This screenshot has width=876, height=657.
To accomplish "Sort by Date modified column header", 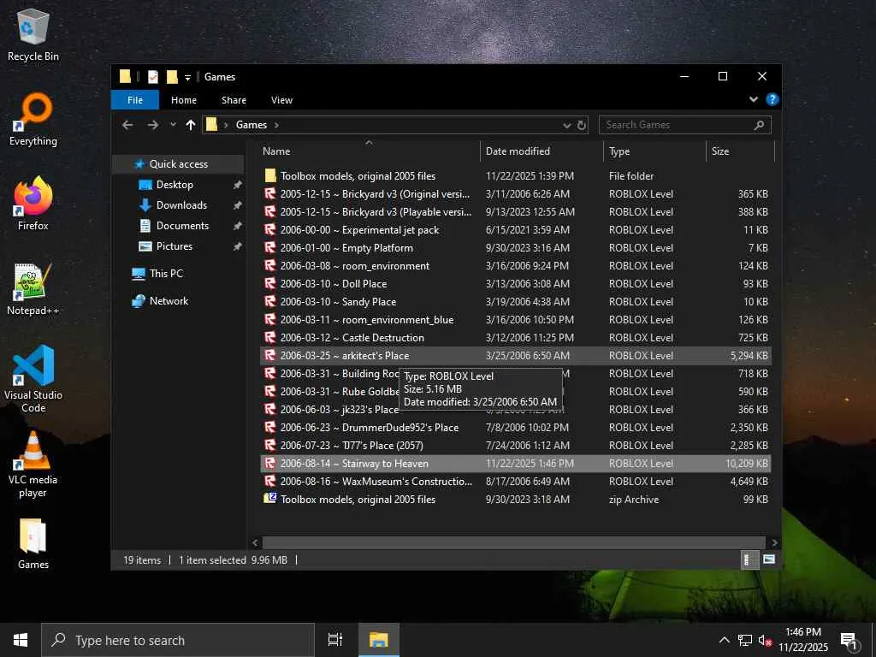I will coord(542,151).
